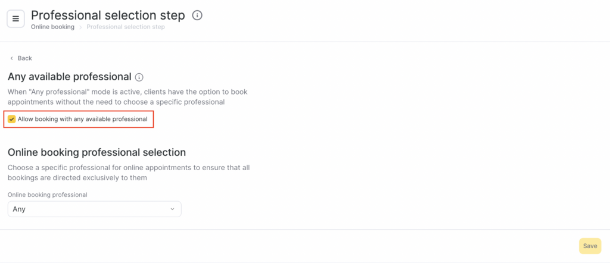Open the hamburger menu
This screenshot has height=263, width=610.
[x=15, y=18]
